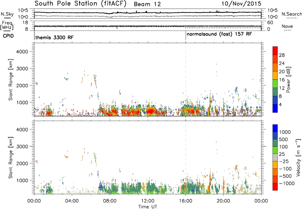
Task: Click the "N.Search" legend label
Action: click(291, 14)
